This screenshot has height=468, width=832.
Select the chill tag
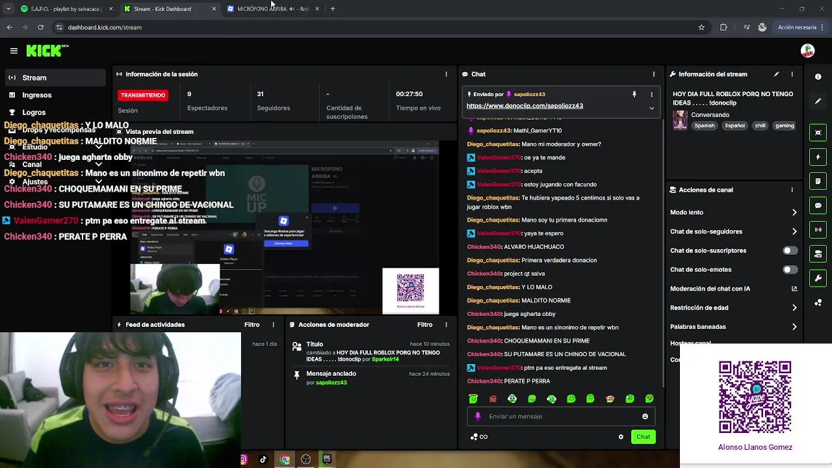pos(760,125)
